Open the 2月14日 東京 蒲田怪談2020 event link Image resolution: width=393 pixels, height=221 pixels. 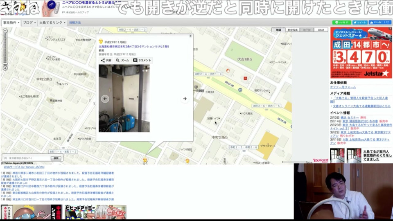click(360, 121)
